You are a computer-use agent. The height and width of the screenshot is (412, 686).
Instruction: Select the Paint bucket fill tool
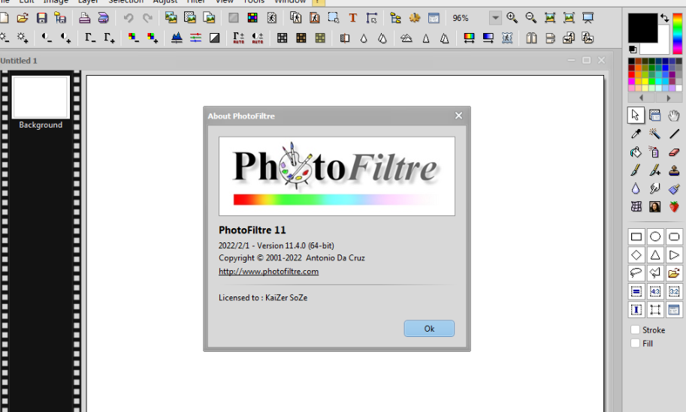coord(636,152)
